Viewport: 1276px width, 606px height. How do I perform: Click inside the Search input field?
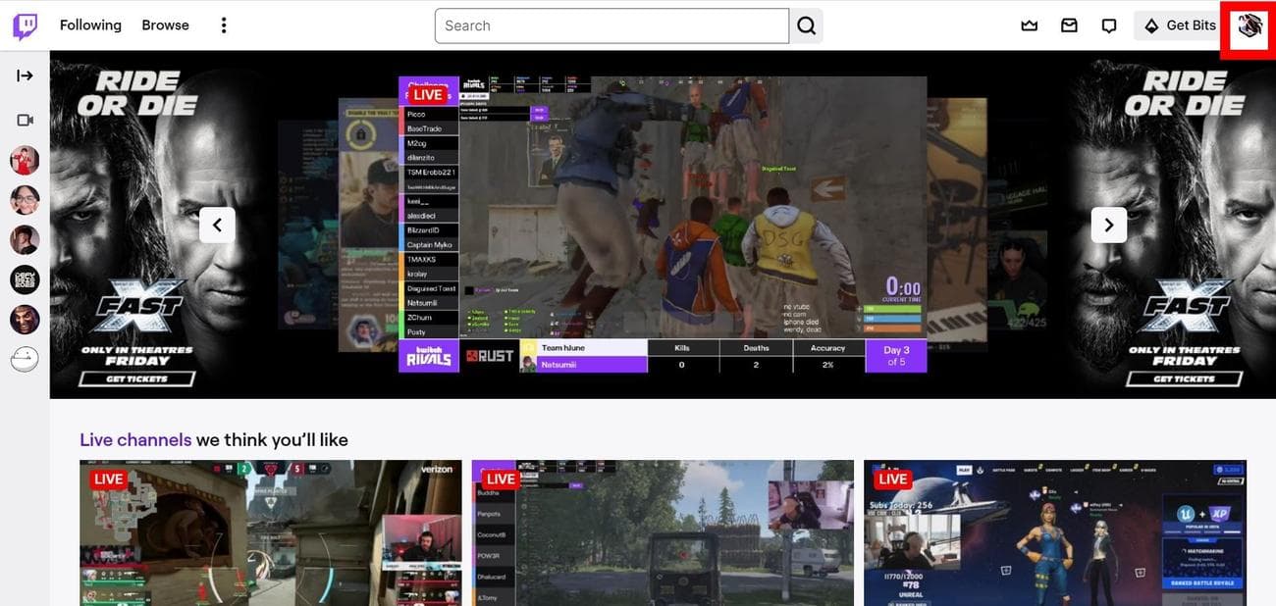point(611,25)
